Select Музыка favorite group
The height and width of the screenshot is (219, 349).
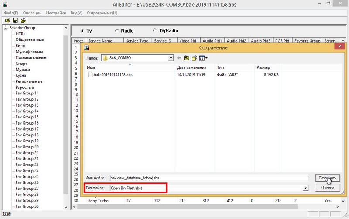pyautogui.click(x=23, y=70)
